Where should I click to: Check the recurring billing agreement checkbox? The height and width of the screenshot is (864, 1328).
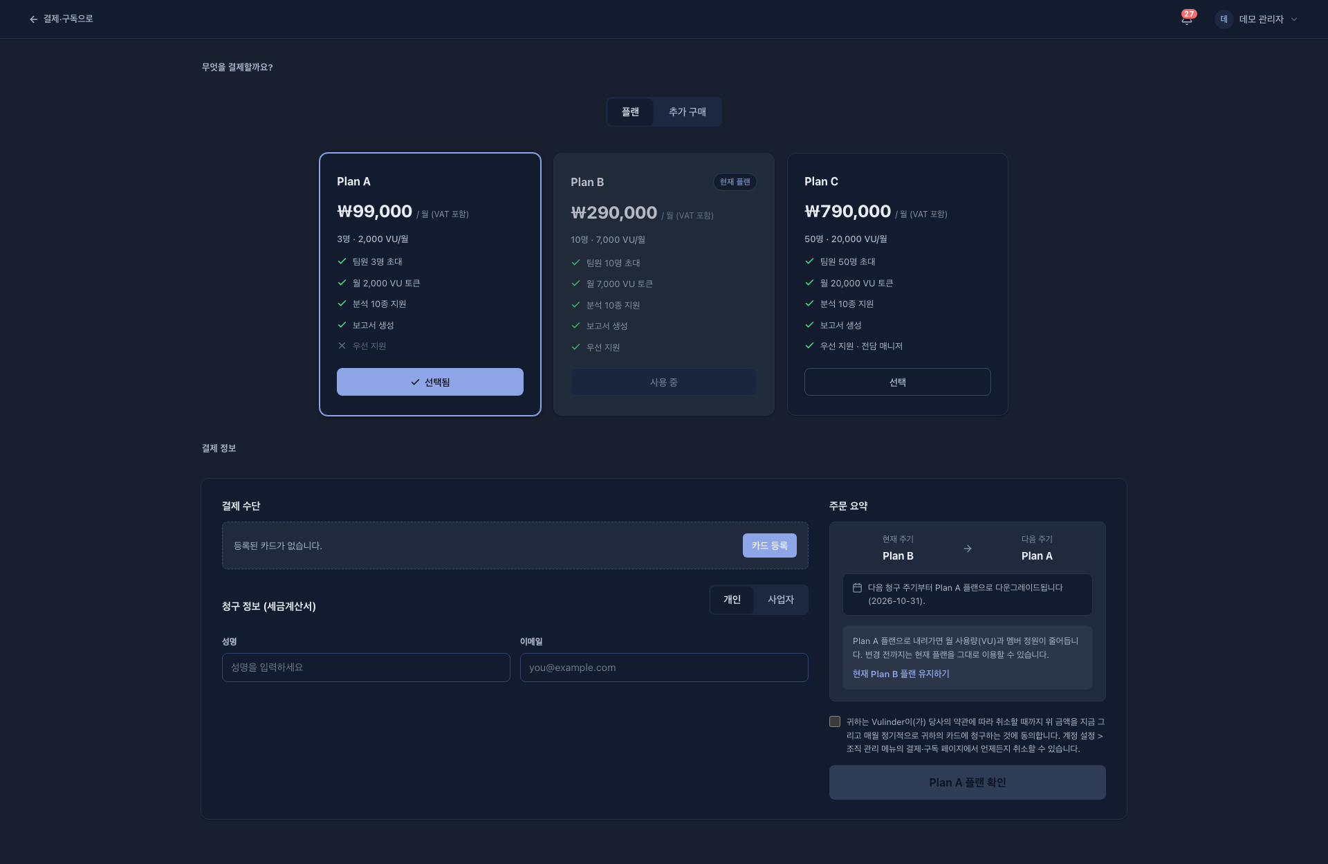(x=835, y=721)
